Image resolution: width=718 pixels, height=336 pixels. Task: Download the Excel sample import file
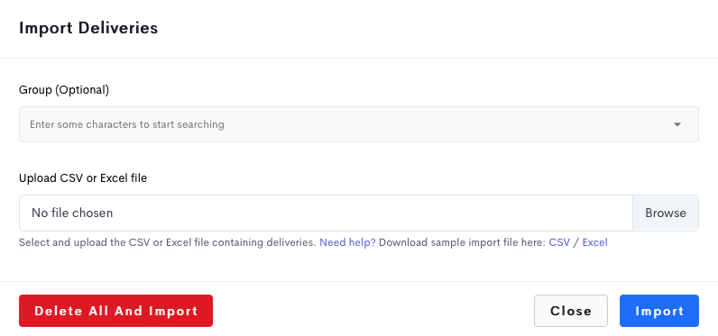[594, 242]
